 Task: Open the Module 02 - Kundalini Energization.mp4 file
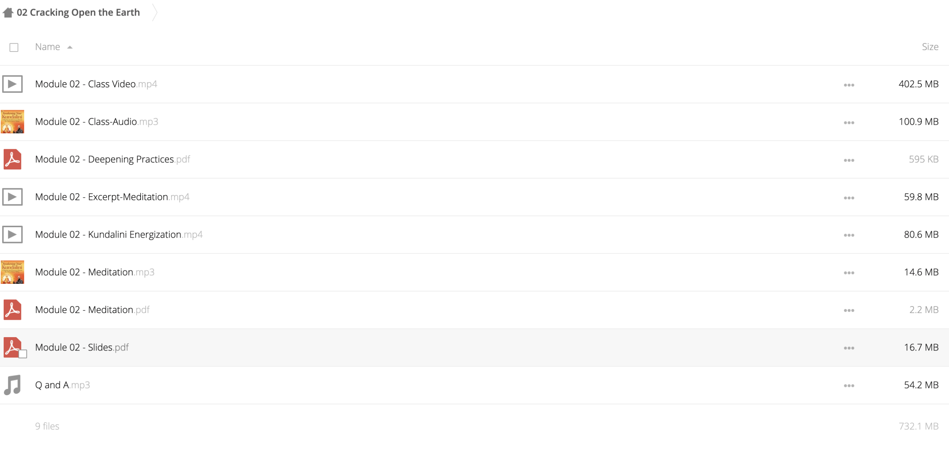(x=119, y=235)
